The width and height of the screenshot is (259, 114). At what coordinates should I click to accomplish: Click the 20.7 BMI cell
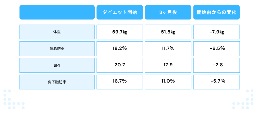click(x=119, y=65)
